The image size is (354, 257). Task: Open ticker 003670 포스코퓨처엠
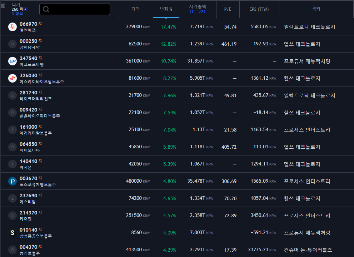point(28,178)
